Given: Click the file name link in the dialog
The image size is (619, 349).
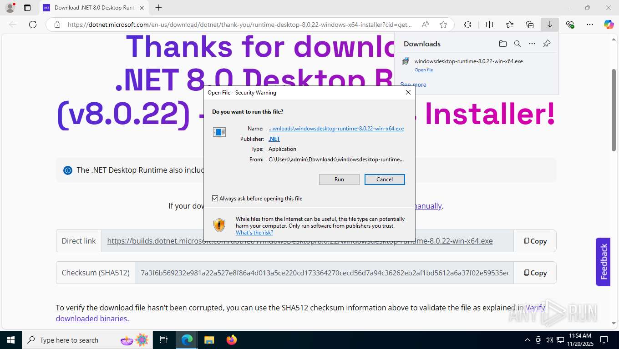Looking at the screenshot, I should [x=336, y=129].
